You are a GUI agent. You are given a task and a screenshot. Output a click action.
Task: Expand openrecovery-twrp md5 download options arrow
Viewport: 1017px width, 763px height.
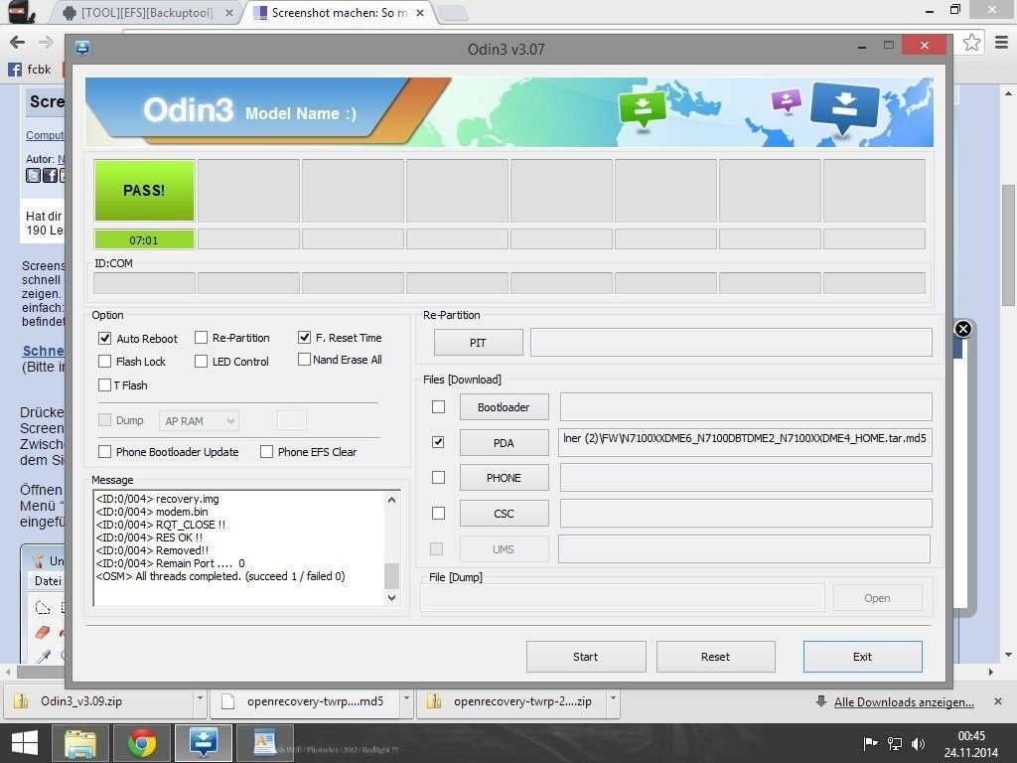(x=406, y=699)
